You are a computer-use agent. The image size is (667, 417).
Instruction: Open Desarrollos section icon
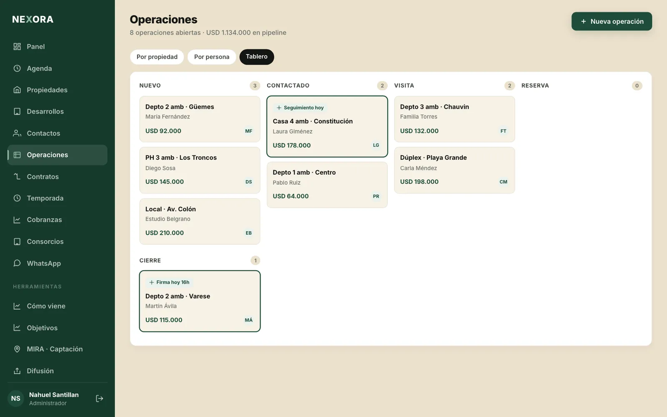pyautogui.click(x=17, y=112)
